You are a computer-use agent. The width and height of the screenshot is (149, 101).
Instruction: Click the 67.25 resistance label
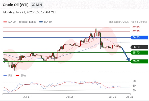136,31
